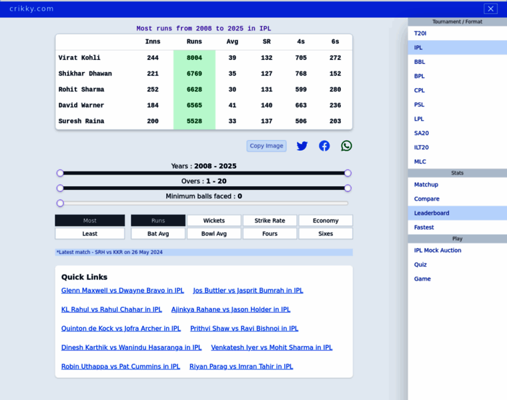
Task: Share on Twitter icon
Action: point(302,146)
